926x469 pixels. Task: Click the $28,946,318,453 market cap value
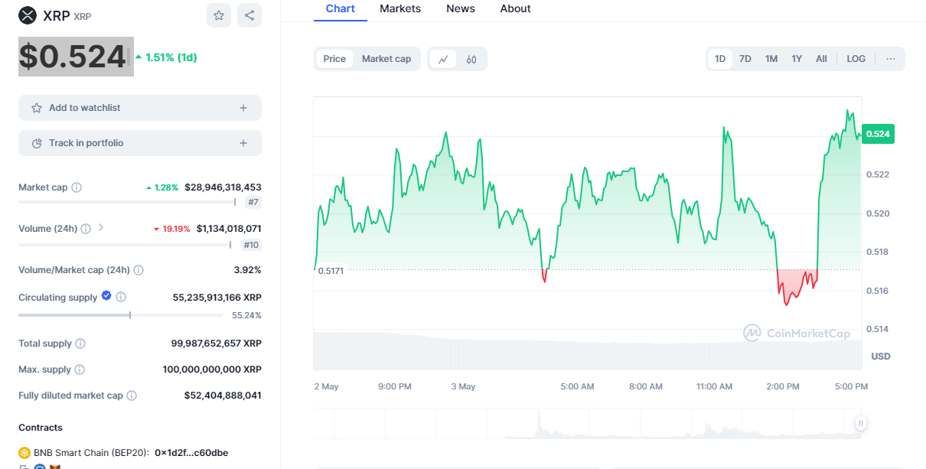click(x=223, y=187)
